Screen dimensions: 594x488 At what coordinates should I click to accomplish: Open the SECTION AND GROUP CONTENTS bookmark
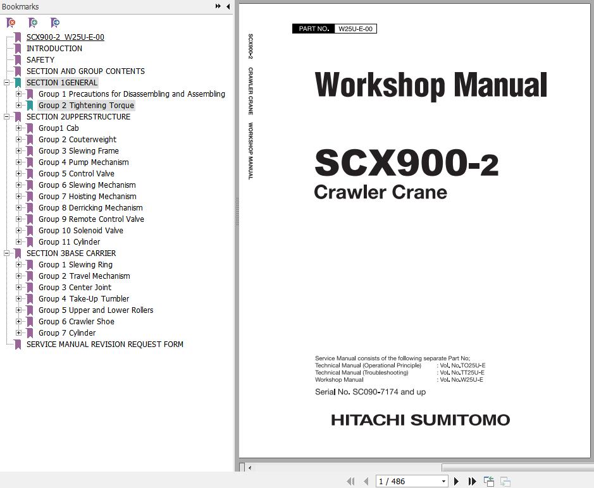85,71
